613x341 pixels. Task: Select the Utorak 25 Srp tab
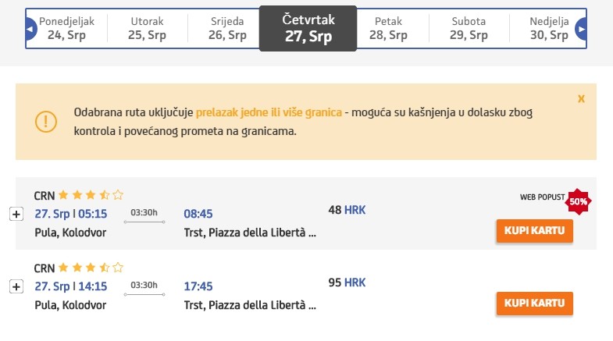tap(147, 29)
